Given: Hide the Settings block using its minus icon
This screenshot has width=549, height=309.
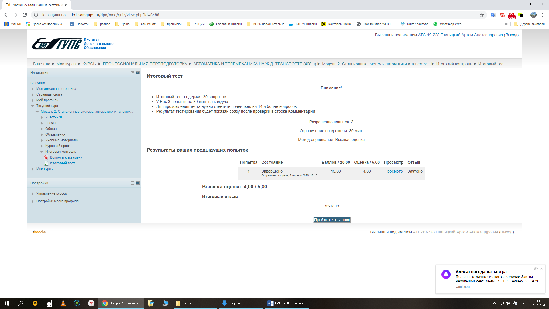Looking at the screenshot, I should pos(132,183).
